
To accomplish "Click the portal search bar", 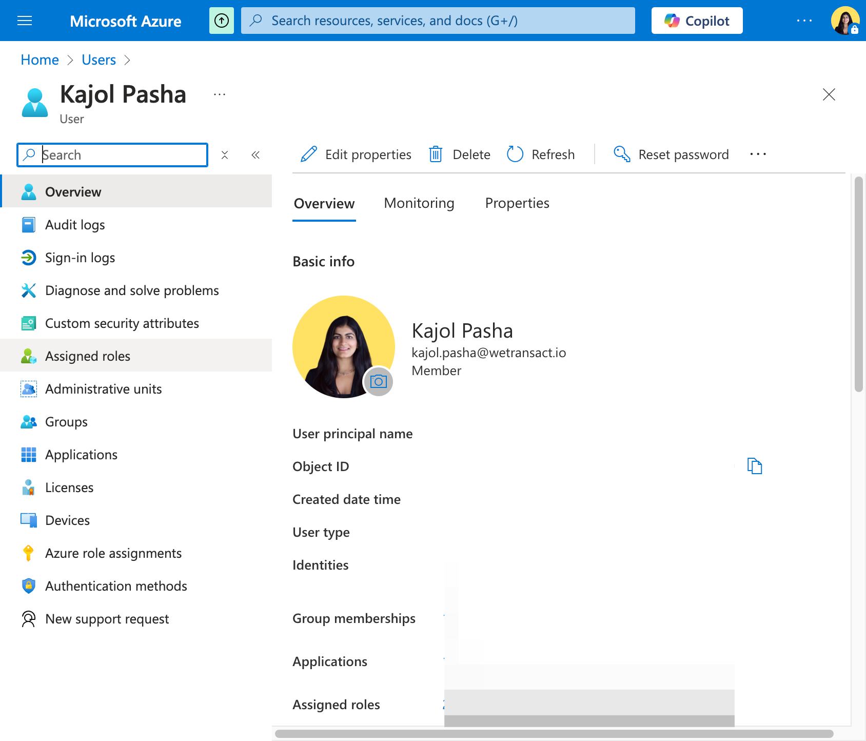I will [438, 21].
